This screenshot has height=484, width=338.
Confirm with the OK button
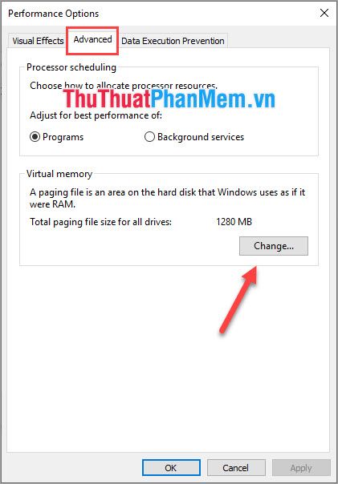171,468
